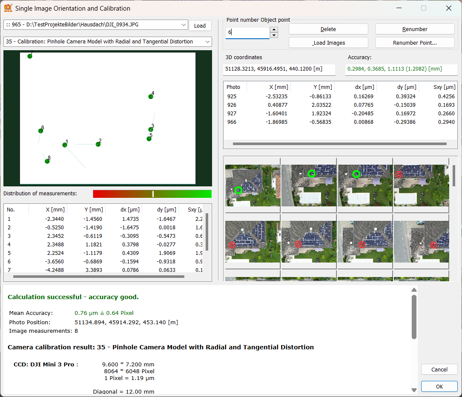The width and height of the screenshot is (462, 397).
Task: Select row 3 in the image measurements table
Action: tap(104, 236)
